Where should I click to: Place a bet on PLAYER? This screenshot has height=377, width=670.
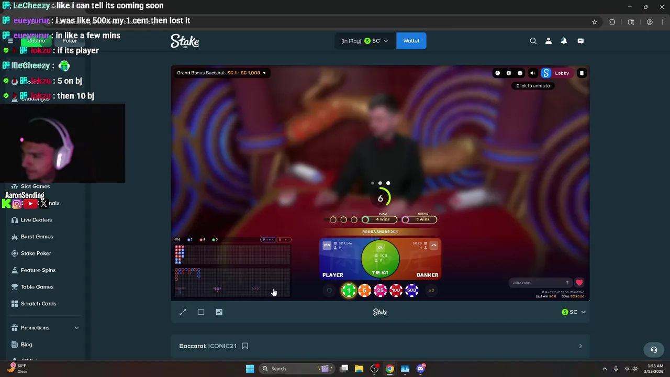[x=339, y=260]
